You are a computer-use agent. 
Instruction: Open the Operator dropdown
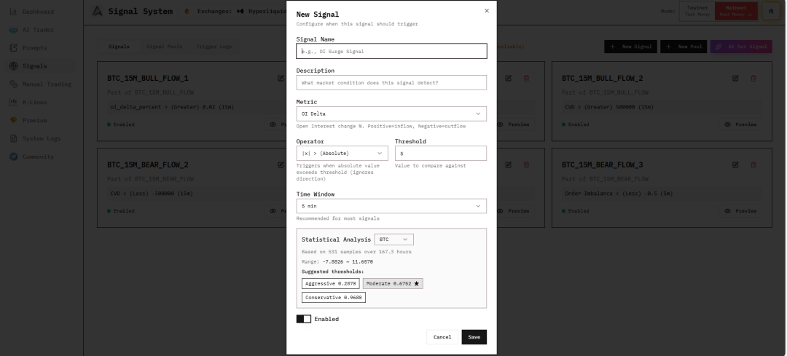pos(342,154)
